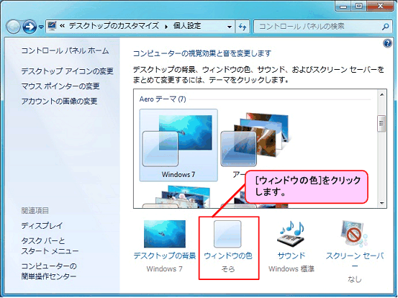Click the refresh icon beside address bar
The height and width of the screenshot is (298, 398).
[243, 27]
